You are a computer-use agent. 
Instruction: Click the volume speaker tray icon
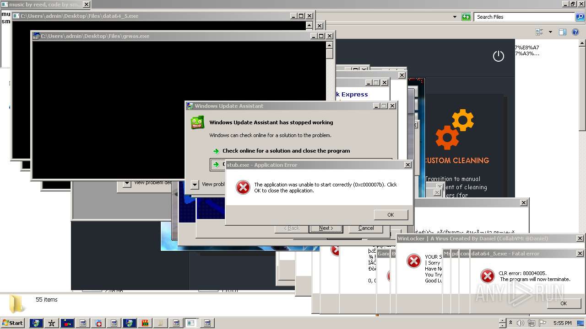point(521,323)
